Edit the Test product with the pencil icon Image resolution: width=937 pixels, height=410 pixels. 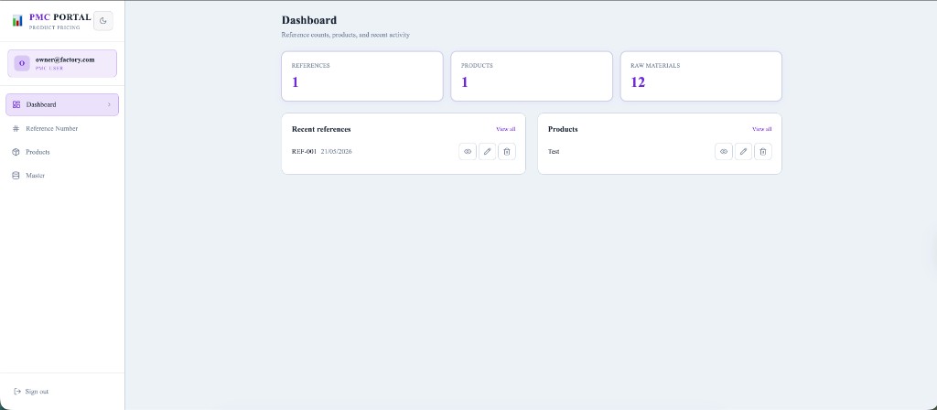coord(743,152)
